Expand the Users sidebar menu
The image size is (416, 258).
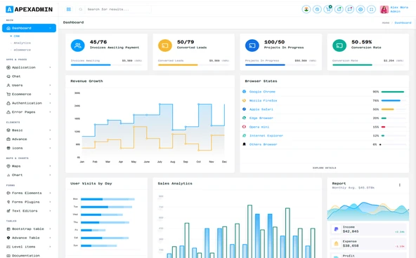(30, 86)
